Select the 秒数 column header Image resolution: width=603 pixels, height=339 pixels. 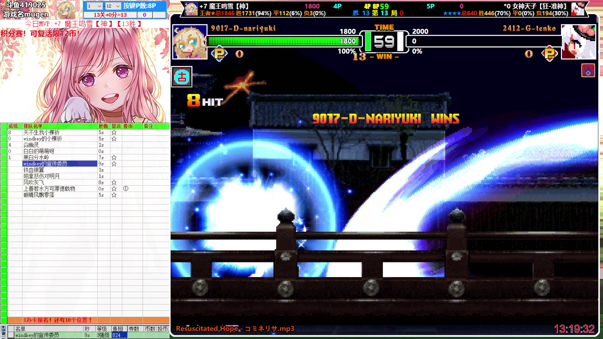(x=103, y=126)
